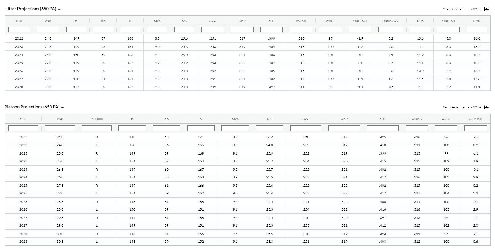Focus ORP-Bat filter box in Platoon Projections
The width and height of the screenshot is (495, 249).
coord(475,128)
